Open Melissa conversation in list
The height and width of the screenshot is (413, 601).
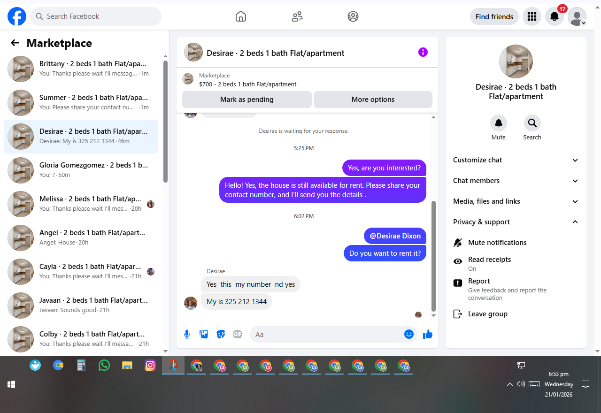[x=81, y=204]
